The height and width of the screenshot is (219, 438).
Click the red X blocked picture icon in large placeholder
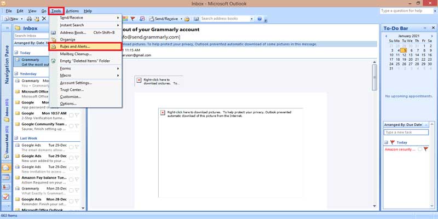click(x=163, y=112)
